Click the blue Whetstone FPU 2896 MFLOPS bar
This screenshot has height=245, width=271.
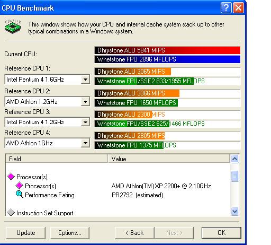167,59
